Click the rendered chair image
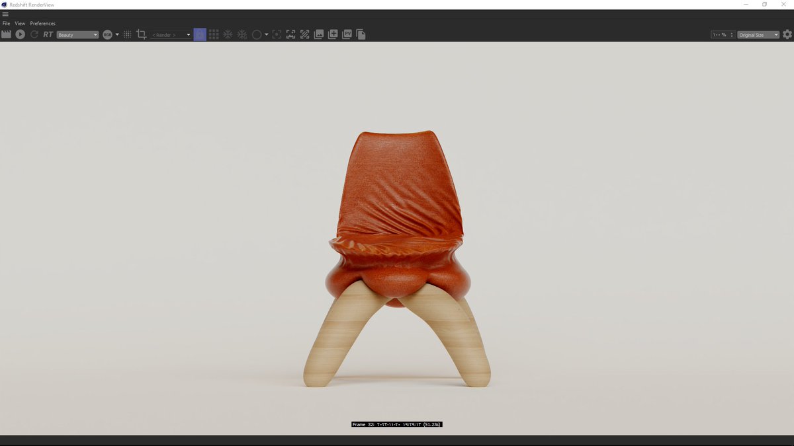The height and width of the screenshot is (446, 794). [397, 258]
